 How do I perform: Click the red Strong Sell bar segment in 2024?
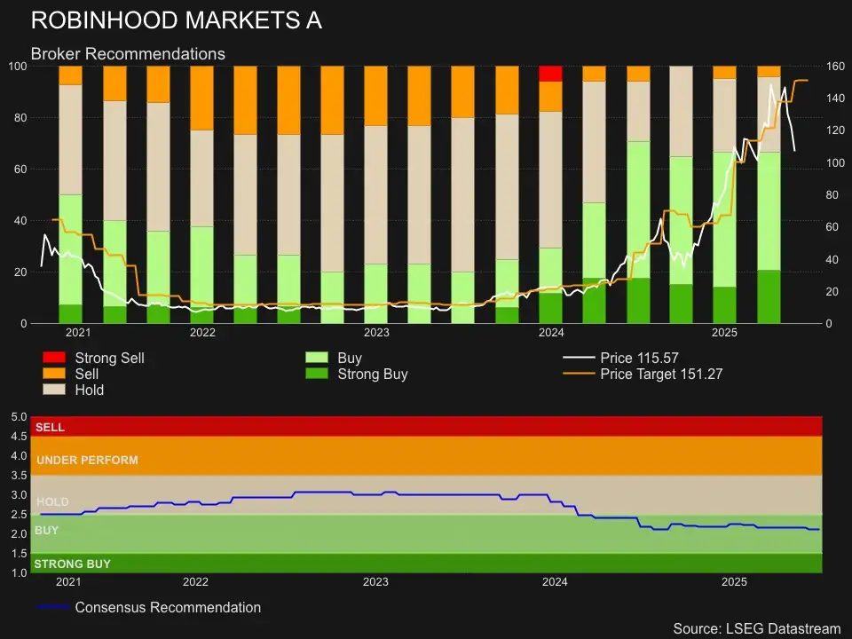(x=550, y=74)
